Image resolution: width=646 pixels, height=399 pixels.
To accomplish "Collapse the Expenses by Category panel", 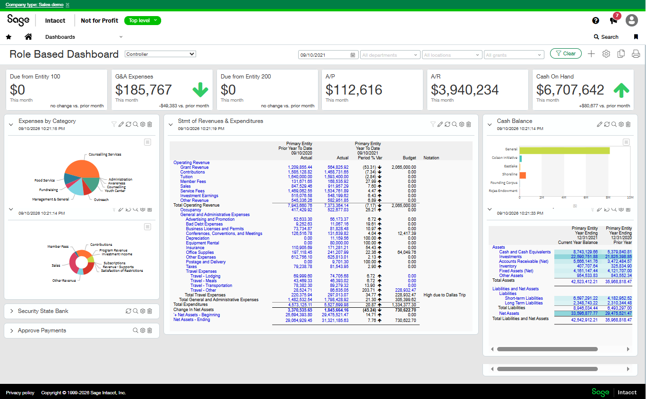I will 11,125.
